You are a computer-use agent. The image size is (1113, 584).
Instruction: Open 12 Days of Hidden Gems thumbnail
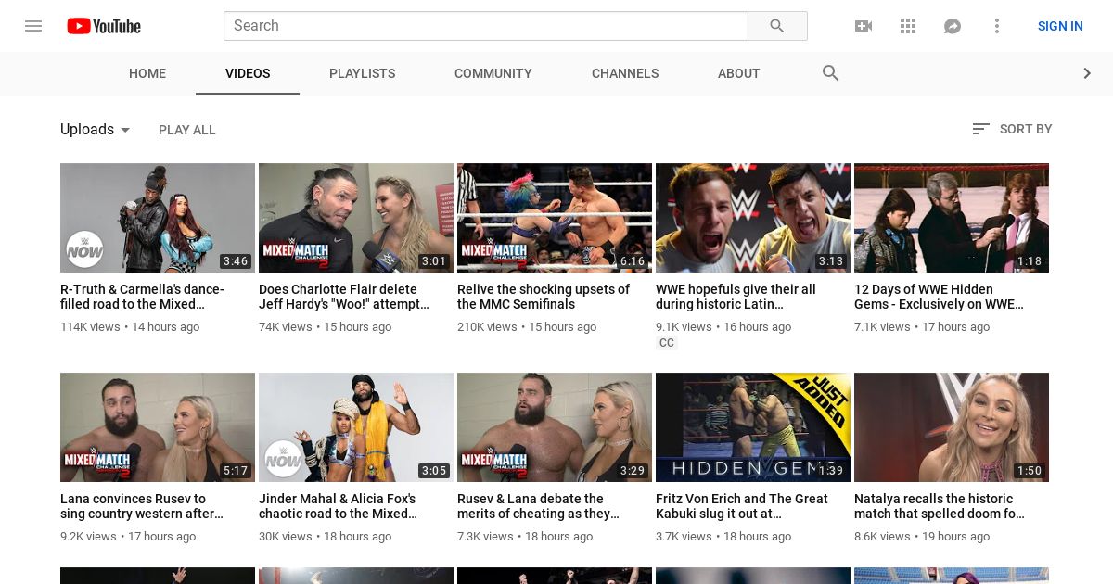click(952, 218)
